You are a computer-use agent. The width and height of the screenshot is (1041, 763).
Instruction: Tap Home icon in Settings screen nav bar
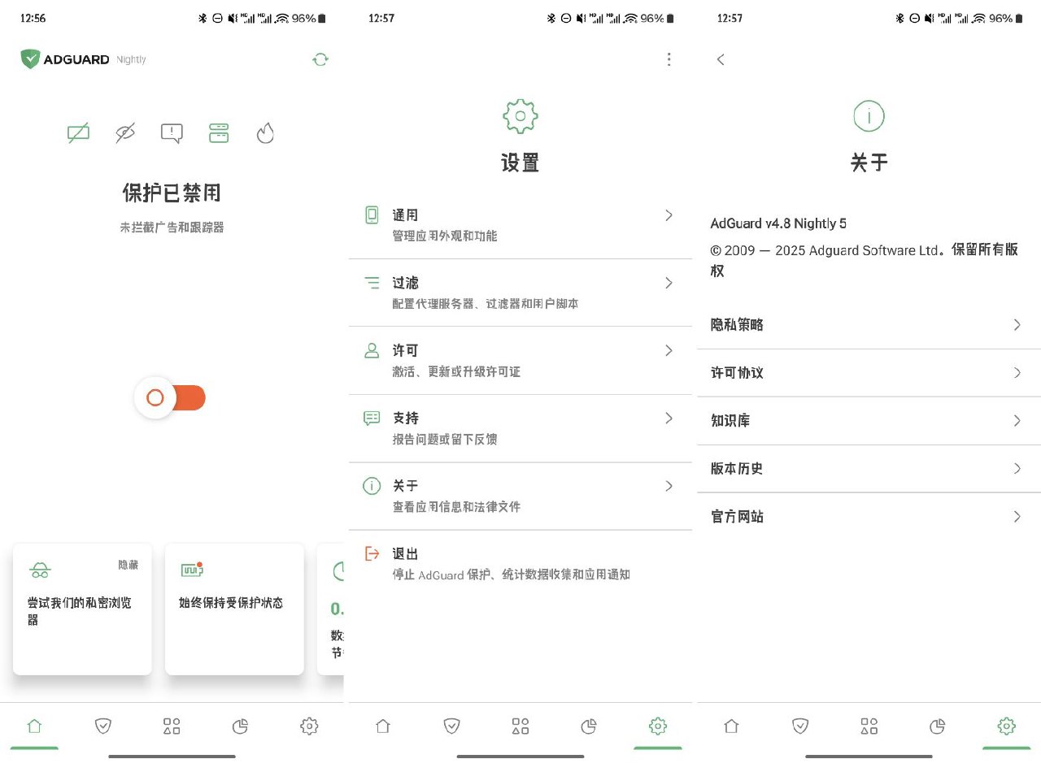383,726
